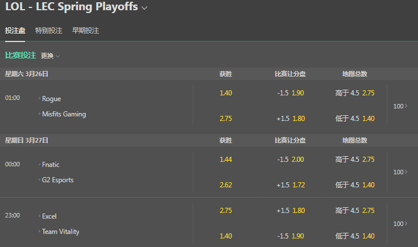This screenshot has height=247, width=418.
Task: Select Fnatic match winner odds 1.44
Action: [226, 160]
